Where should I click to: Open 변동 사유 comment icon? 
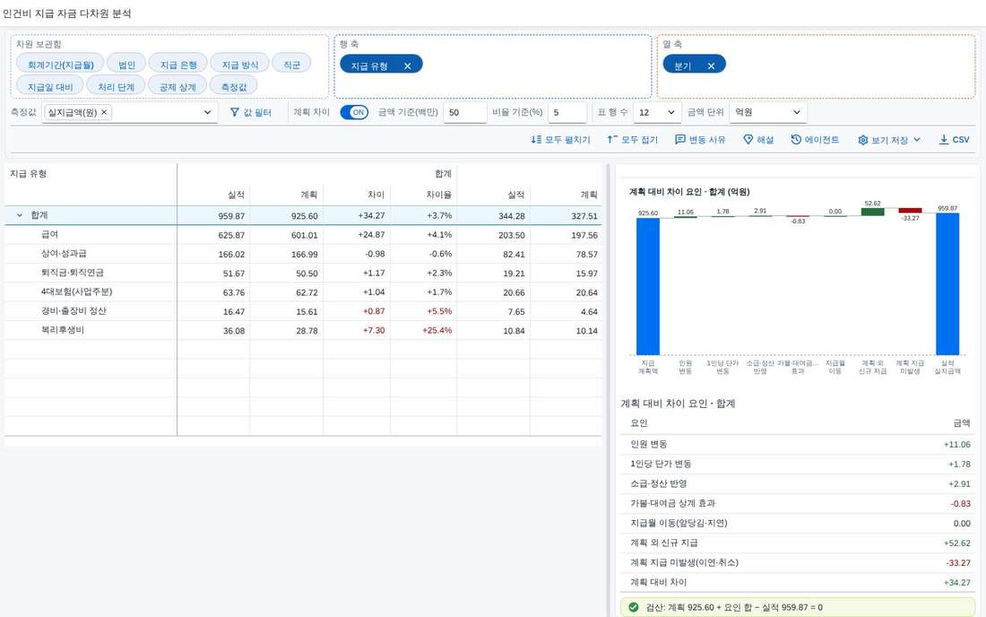pos(679,140)
